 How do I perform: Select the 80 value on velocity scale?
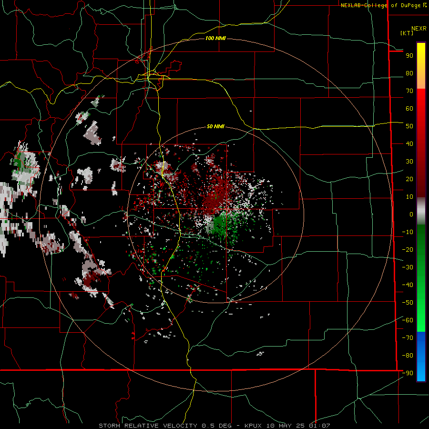pos(409,73)
